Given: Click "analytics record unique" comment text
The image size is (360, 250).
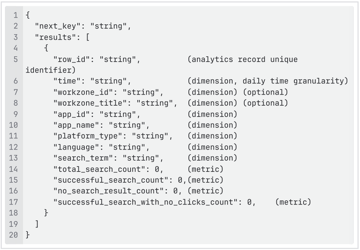Looking at the screenshot, I should point(243,60).
